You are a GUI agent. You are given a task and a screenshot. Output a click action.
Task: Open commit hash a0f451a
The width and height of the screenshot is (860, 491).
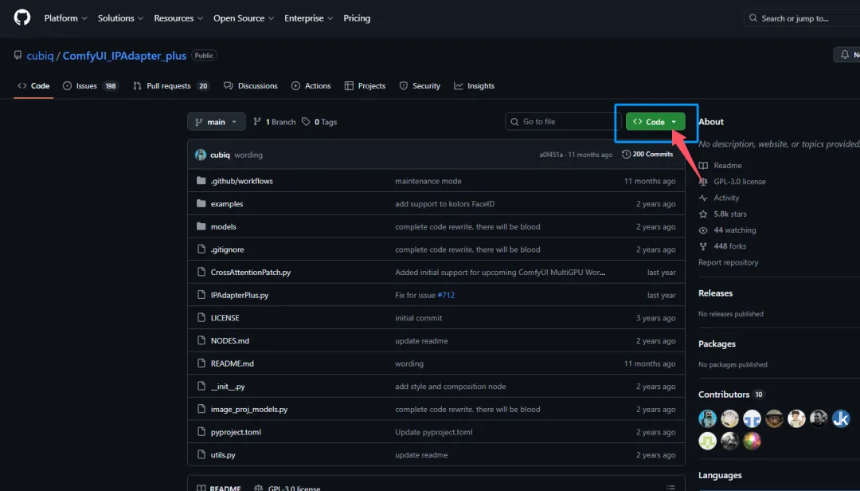click(x=551, y=155)
